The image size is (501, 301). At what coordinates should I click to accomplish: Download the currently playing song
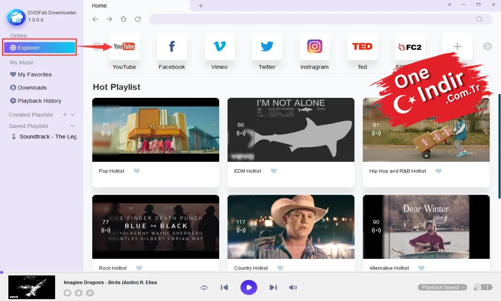coord(79,293)
